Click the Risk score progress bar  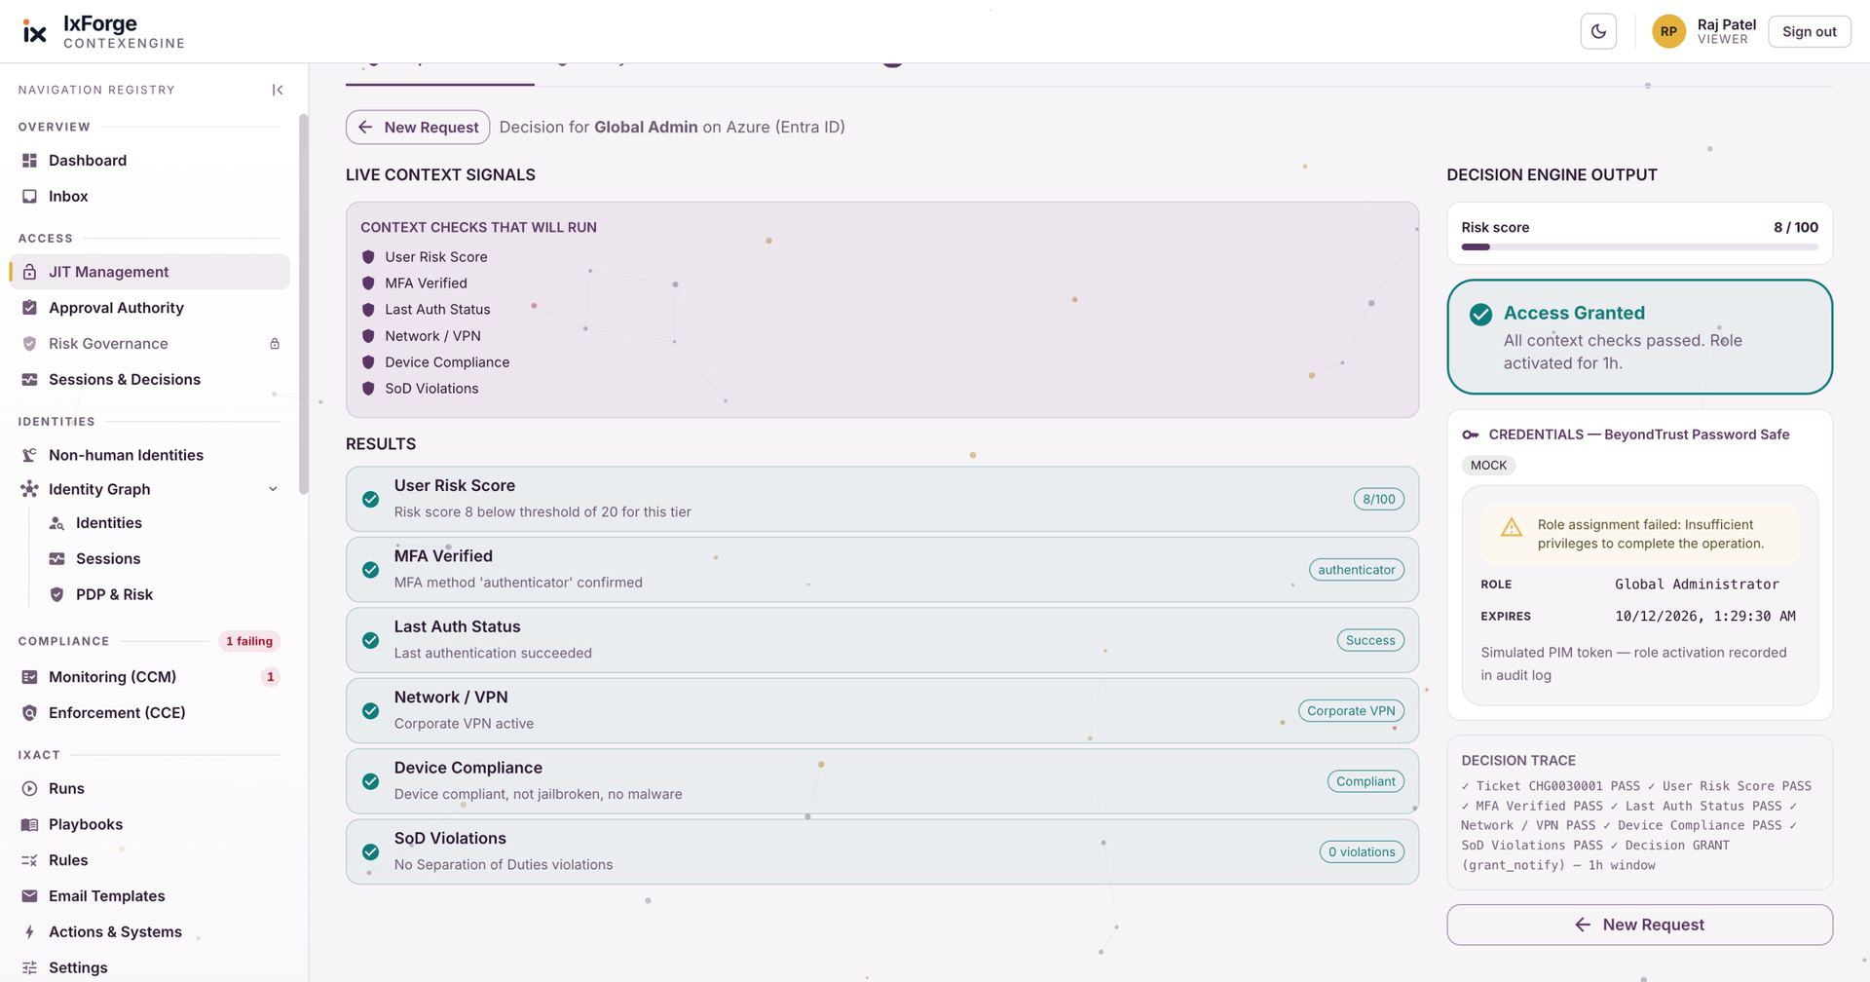click(1639, 247)
